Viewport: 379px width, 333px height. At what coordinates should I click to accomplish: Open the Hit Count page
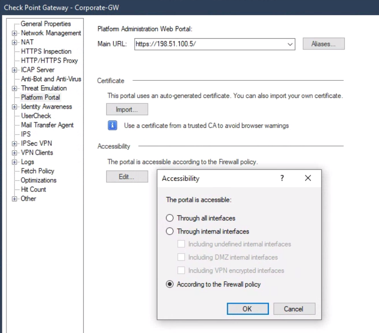coord(33,189)
